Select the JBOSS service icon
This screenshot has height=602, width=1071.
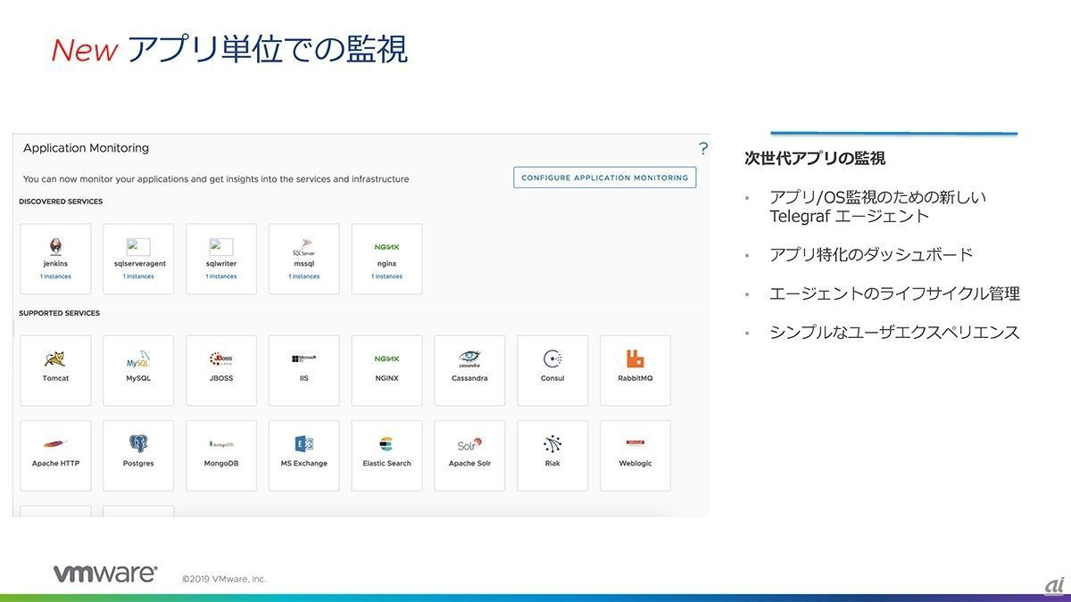[220, 359]
